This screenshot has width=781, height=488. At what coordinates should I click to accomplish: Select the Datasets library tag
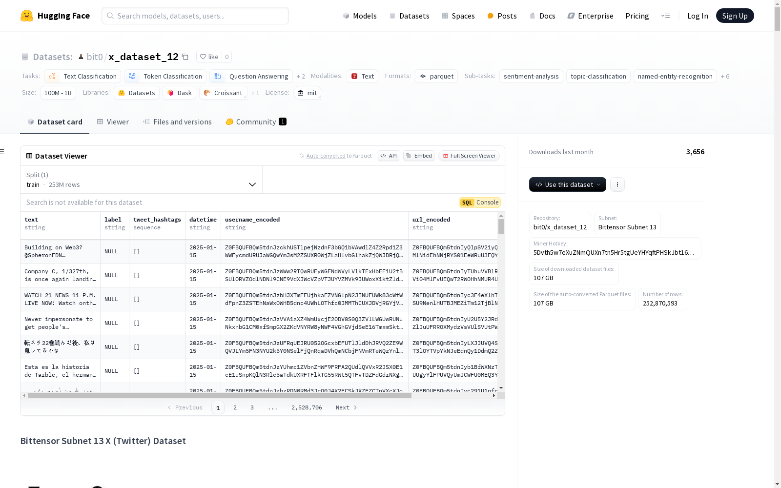click(137, 93)
